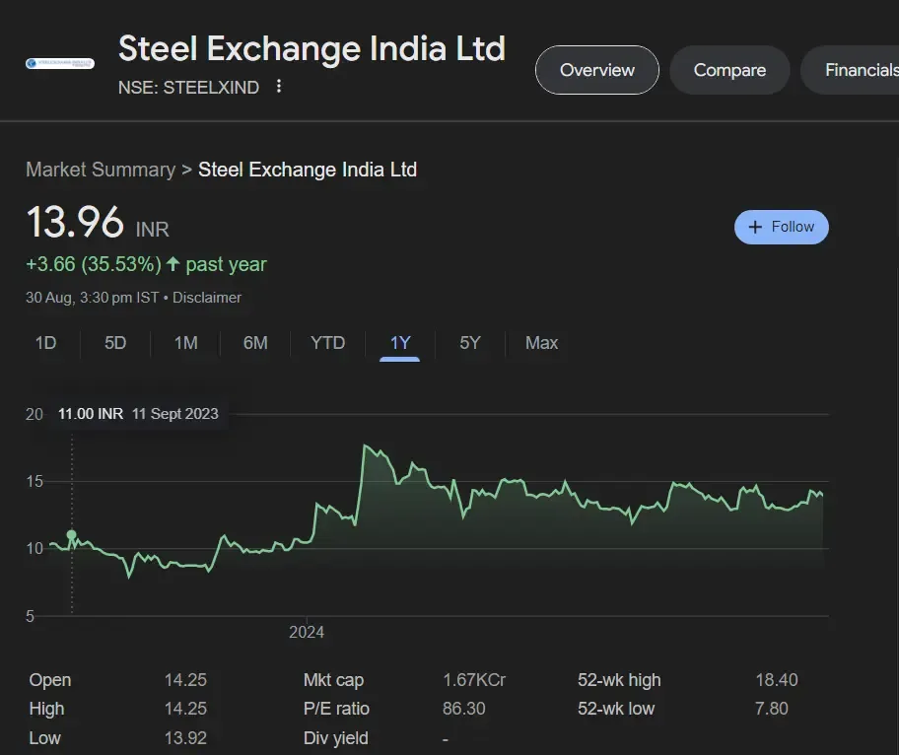Click the green data point on chart
899x755 pixels.
(x=71, y=534)
